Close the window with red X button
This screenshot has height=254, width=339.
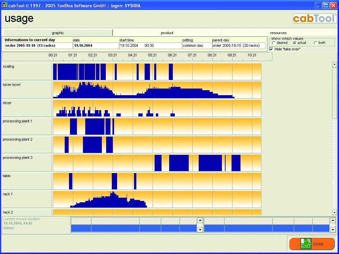pos(333,5)
